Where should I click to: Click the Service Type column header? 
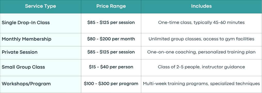pyautogui.click(x=40, y=7)
